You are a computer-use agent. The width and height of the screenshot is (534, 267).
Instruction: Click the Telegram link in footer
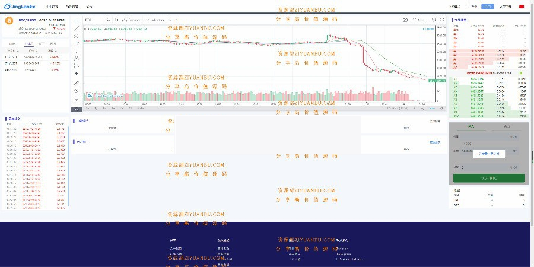pos(344,254)
